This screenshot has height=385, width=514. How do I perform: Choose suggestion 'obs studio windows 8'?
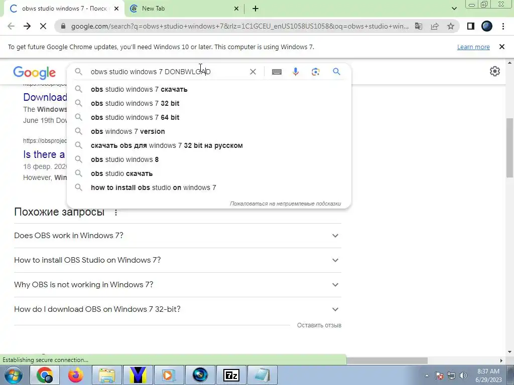pos(209,160)
